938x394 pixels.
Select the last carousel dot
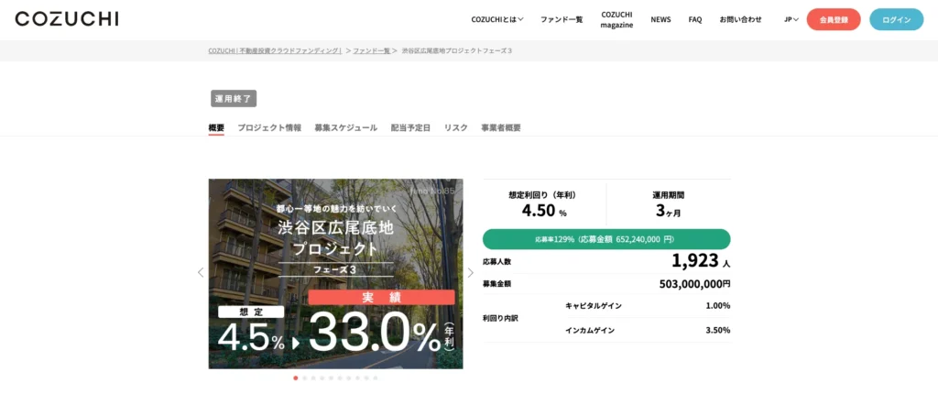click(x=375, y=378)
